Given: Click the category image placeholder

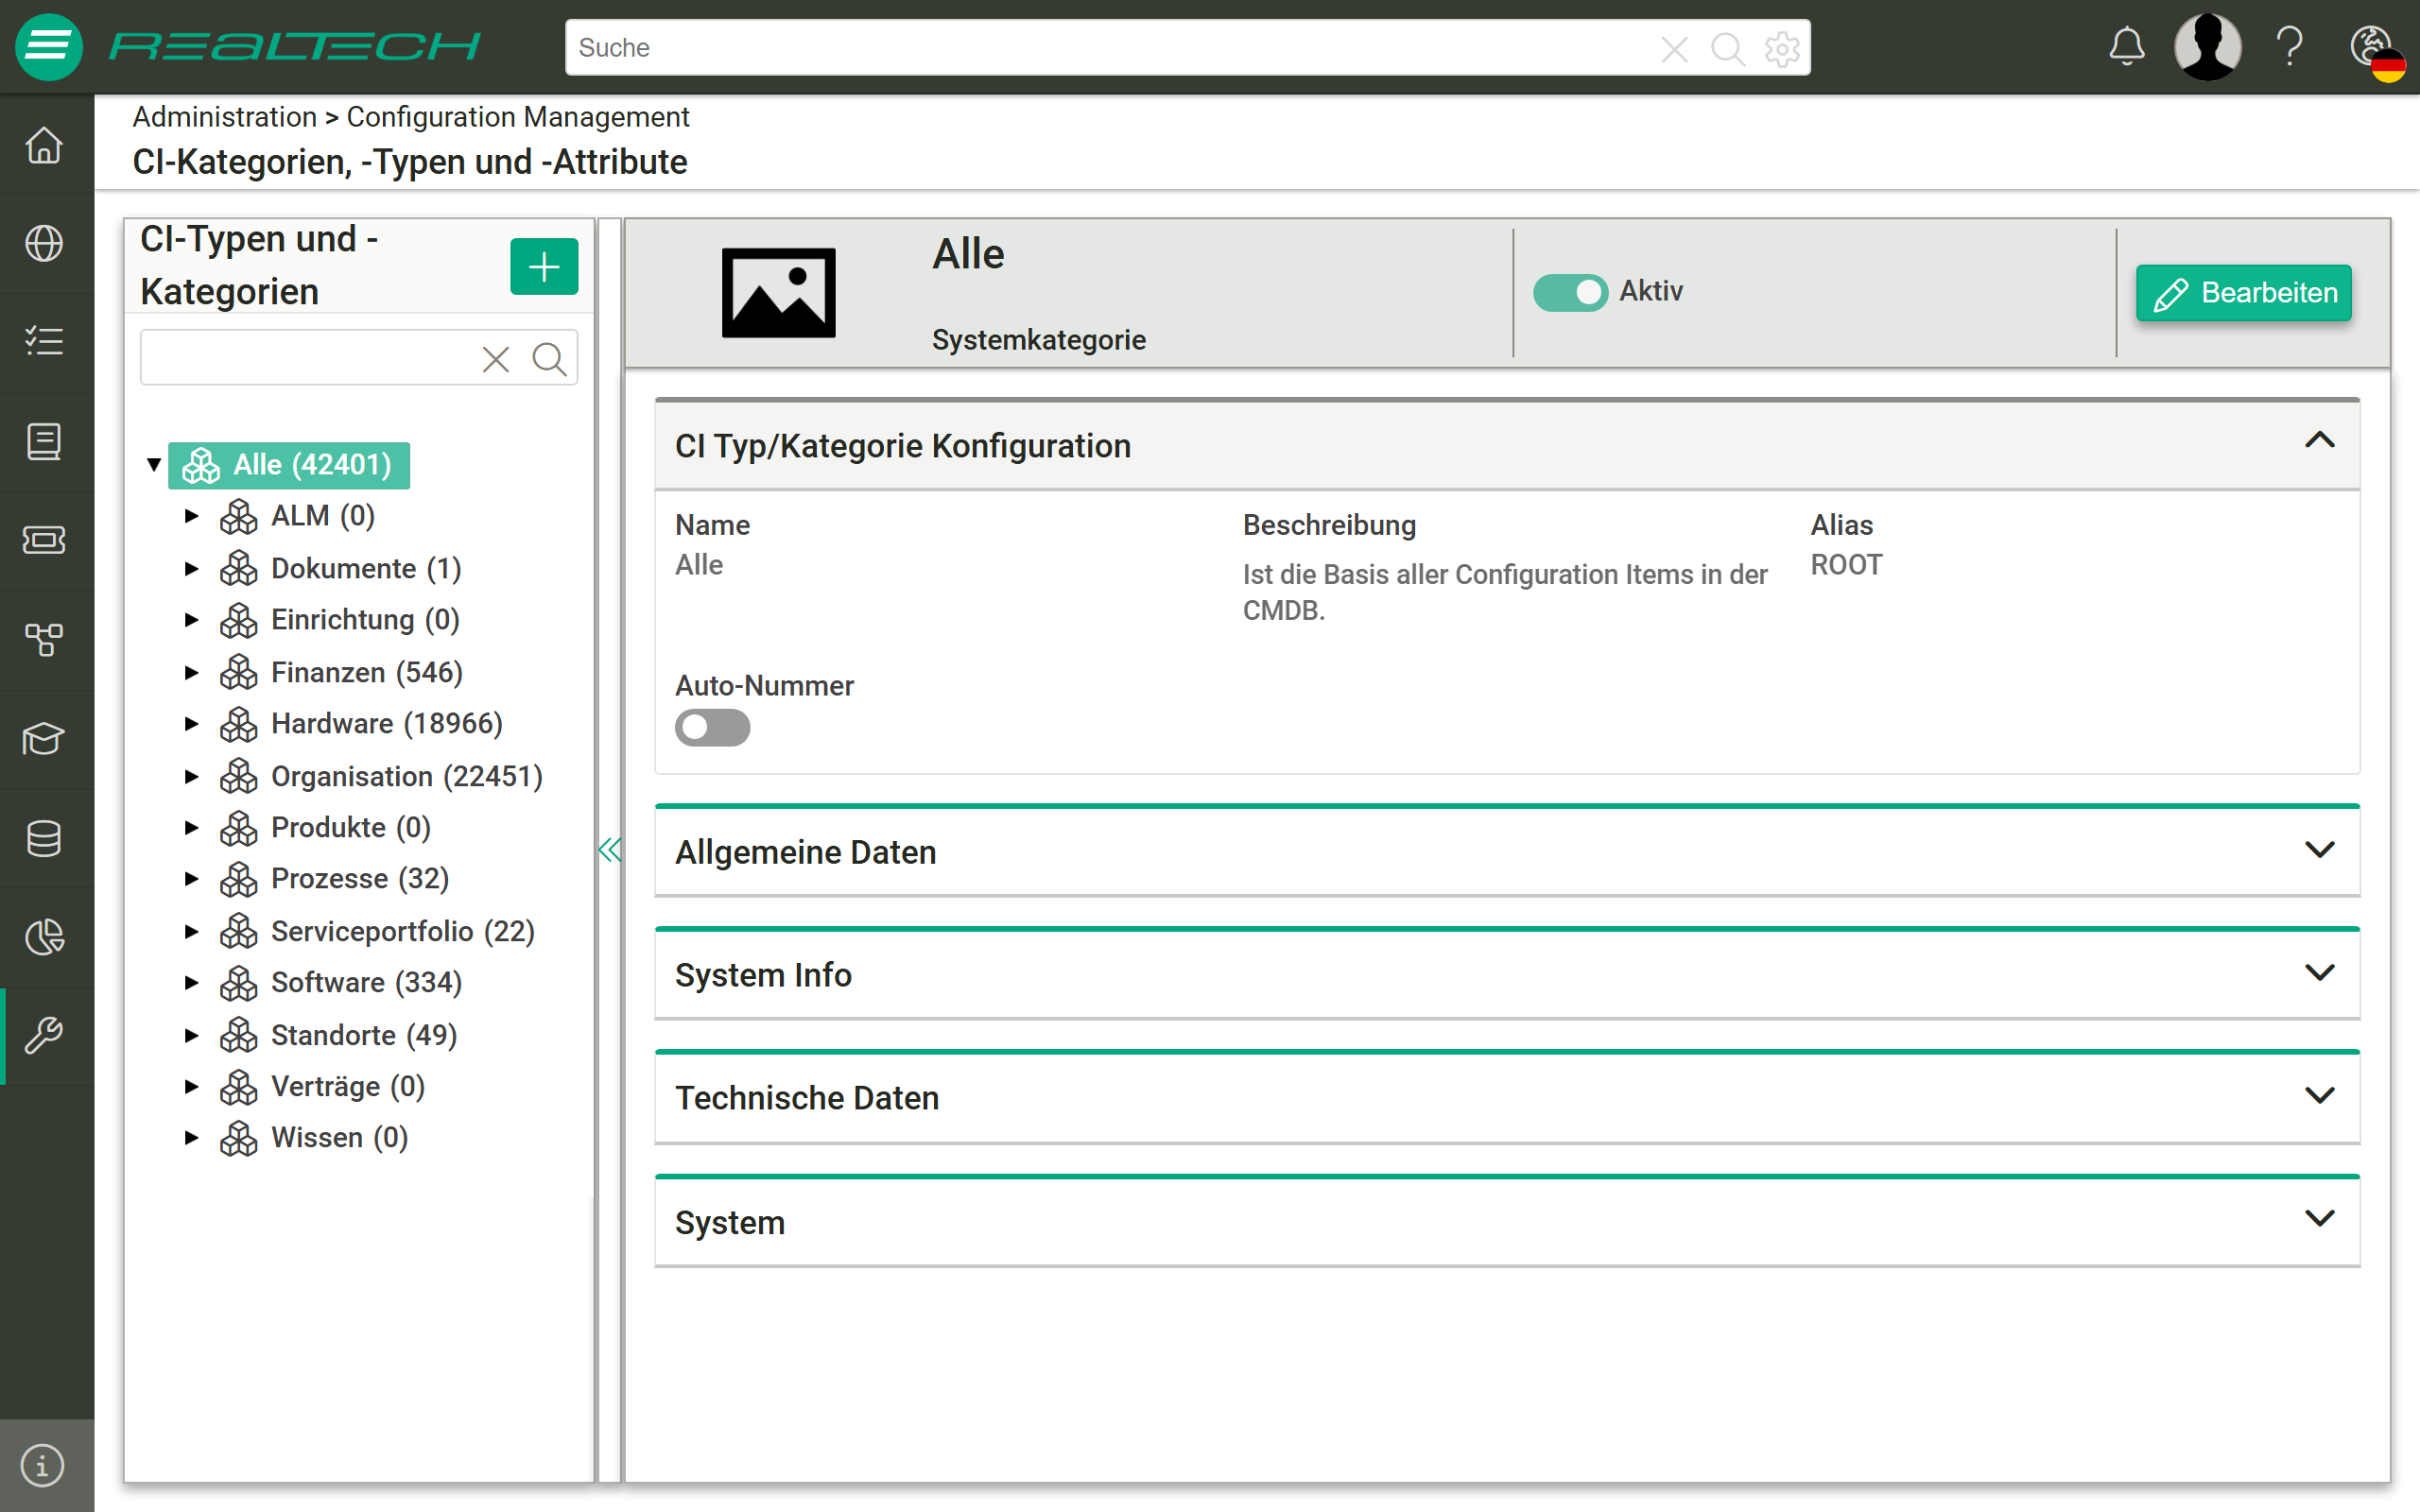Looking at the screenshot, I should 778,293.
